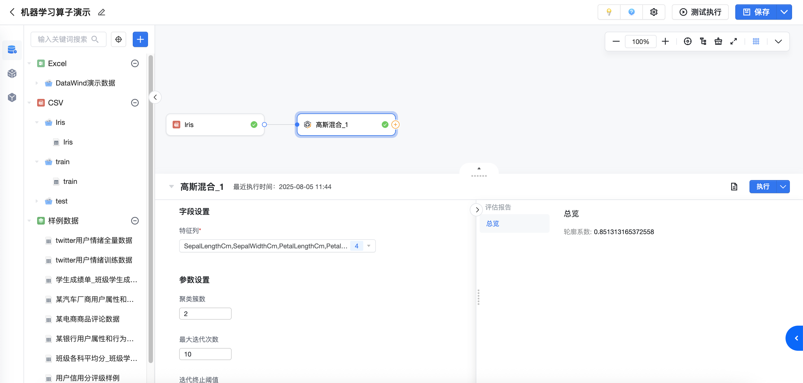Click the auto layout tree icon

click(x=703, y=42)
